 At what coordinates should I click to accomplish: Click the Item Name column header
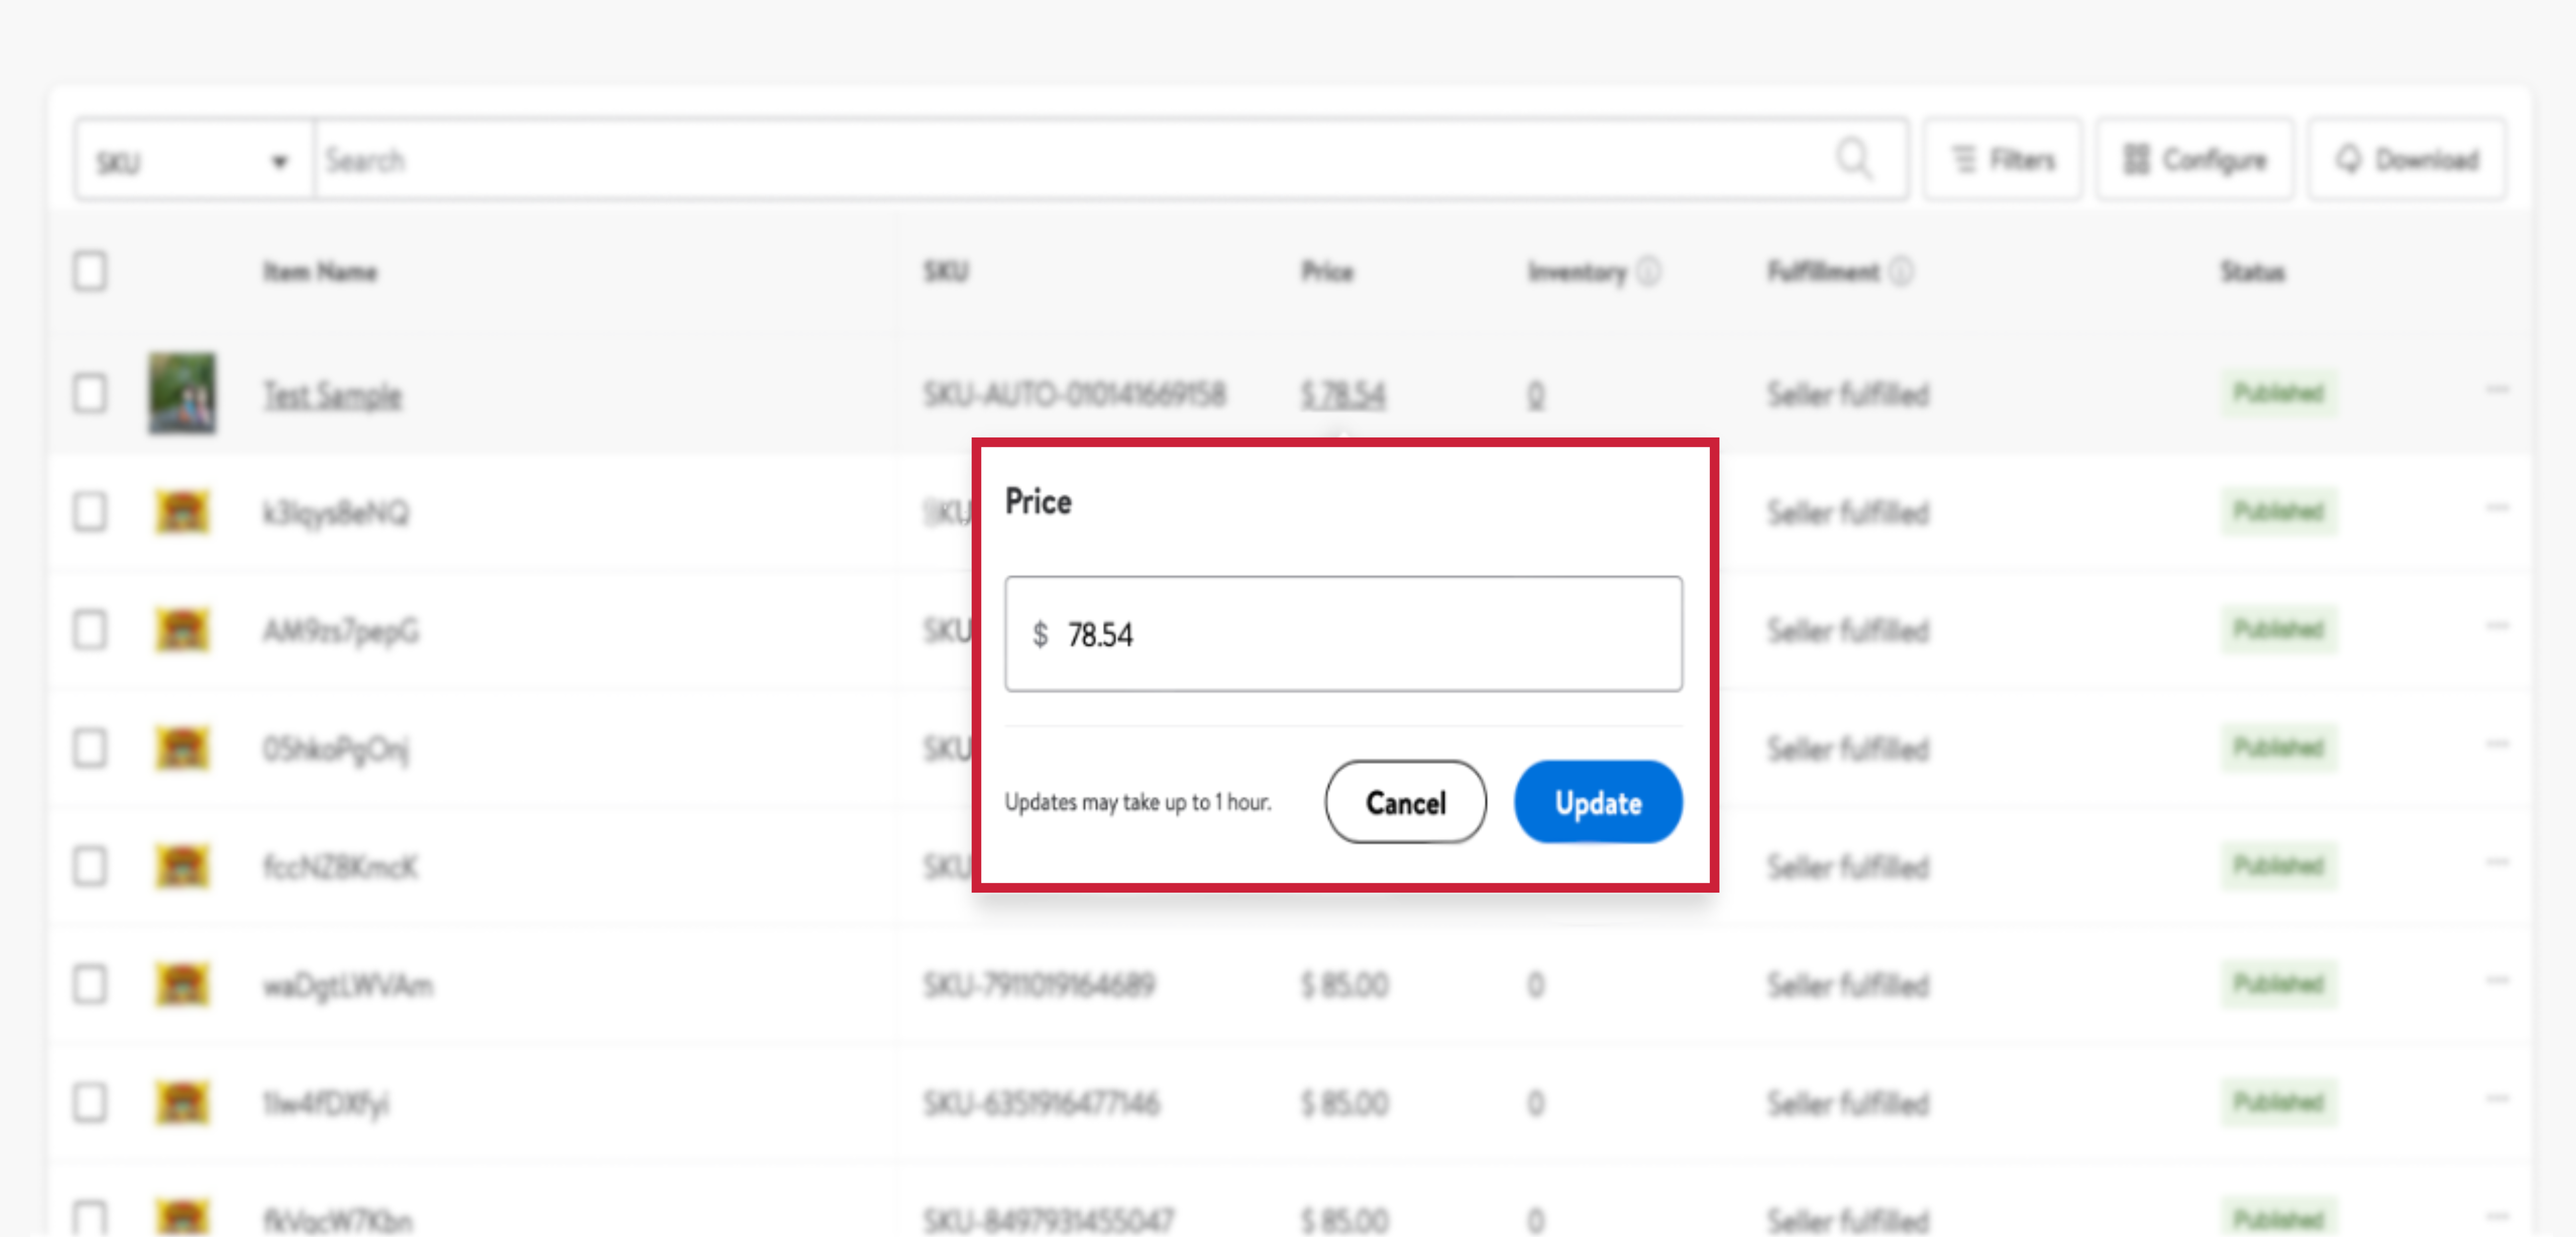coord(320,272)
